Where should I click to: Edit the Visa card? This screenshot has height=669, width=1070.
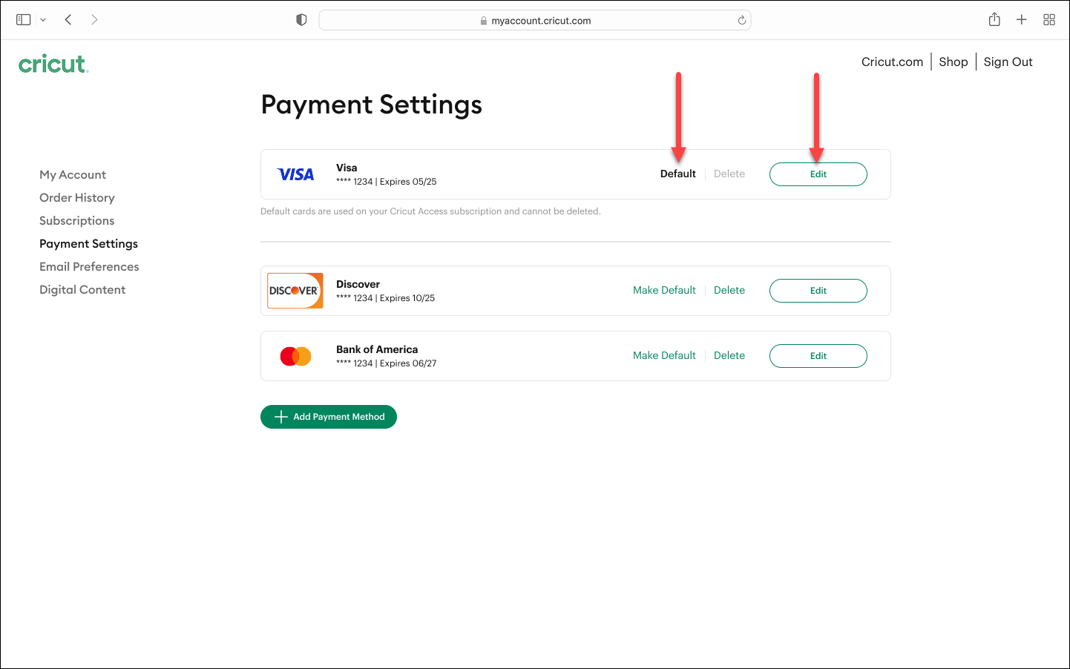[818, 174]
